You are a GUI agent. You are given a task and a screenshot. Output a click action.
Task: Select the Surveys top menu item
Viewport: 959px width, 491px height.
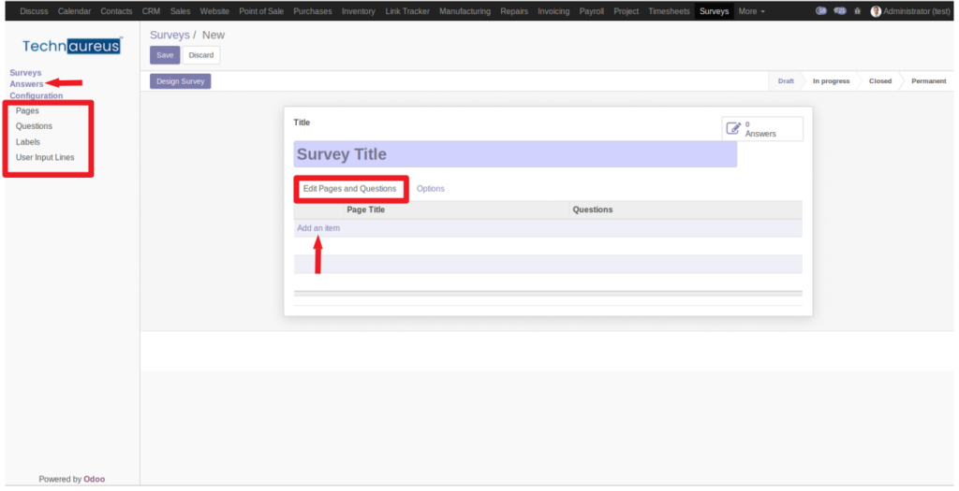pos(714,11)
